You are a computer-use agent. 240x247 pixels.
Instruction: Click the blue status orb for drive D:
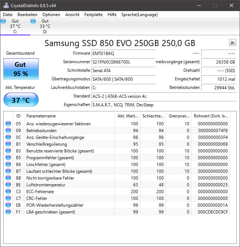[33, 21]
